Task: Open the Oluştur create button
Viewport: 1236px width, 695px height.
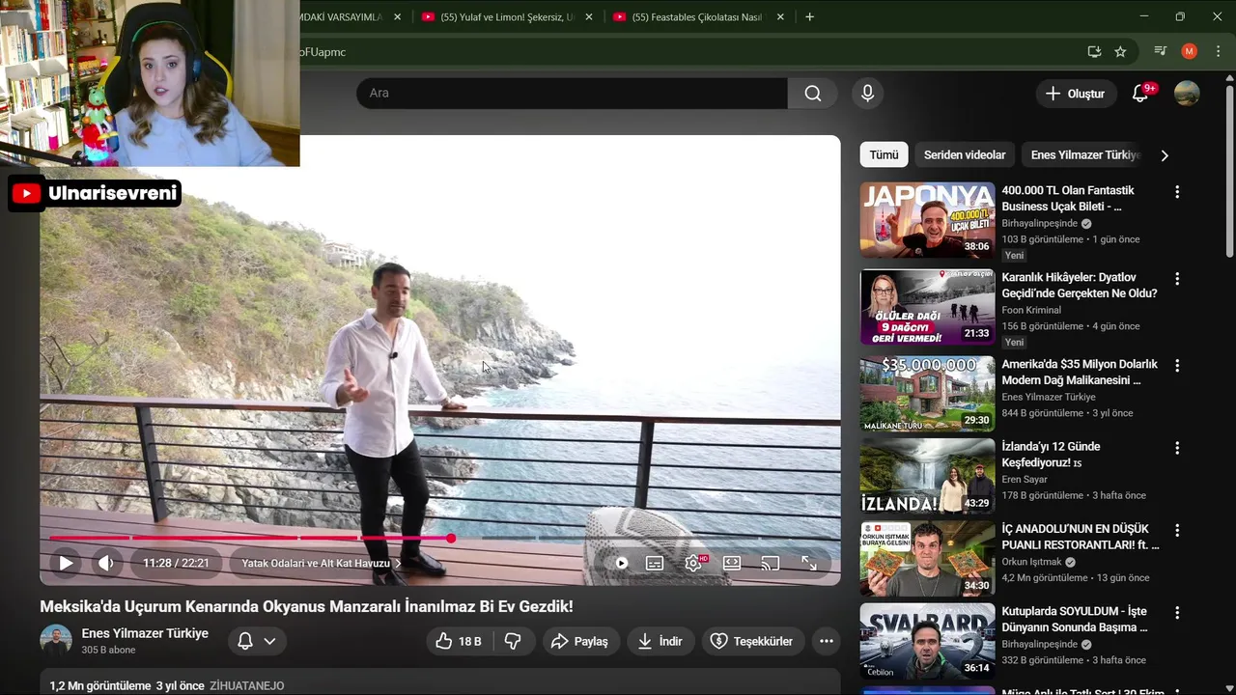Action: [x=1076, y=94]
